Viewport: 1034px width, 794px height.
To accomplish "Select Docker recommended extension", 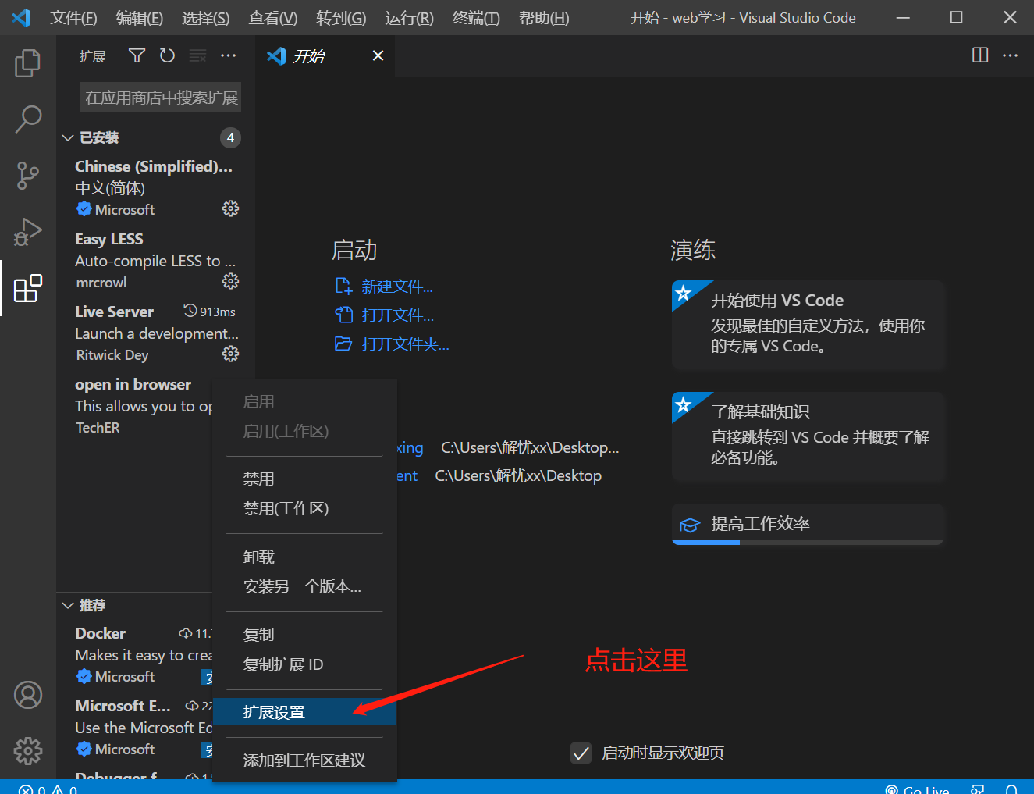I will pos(136,654).
